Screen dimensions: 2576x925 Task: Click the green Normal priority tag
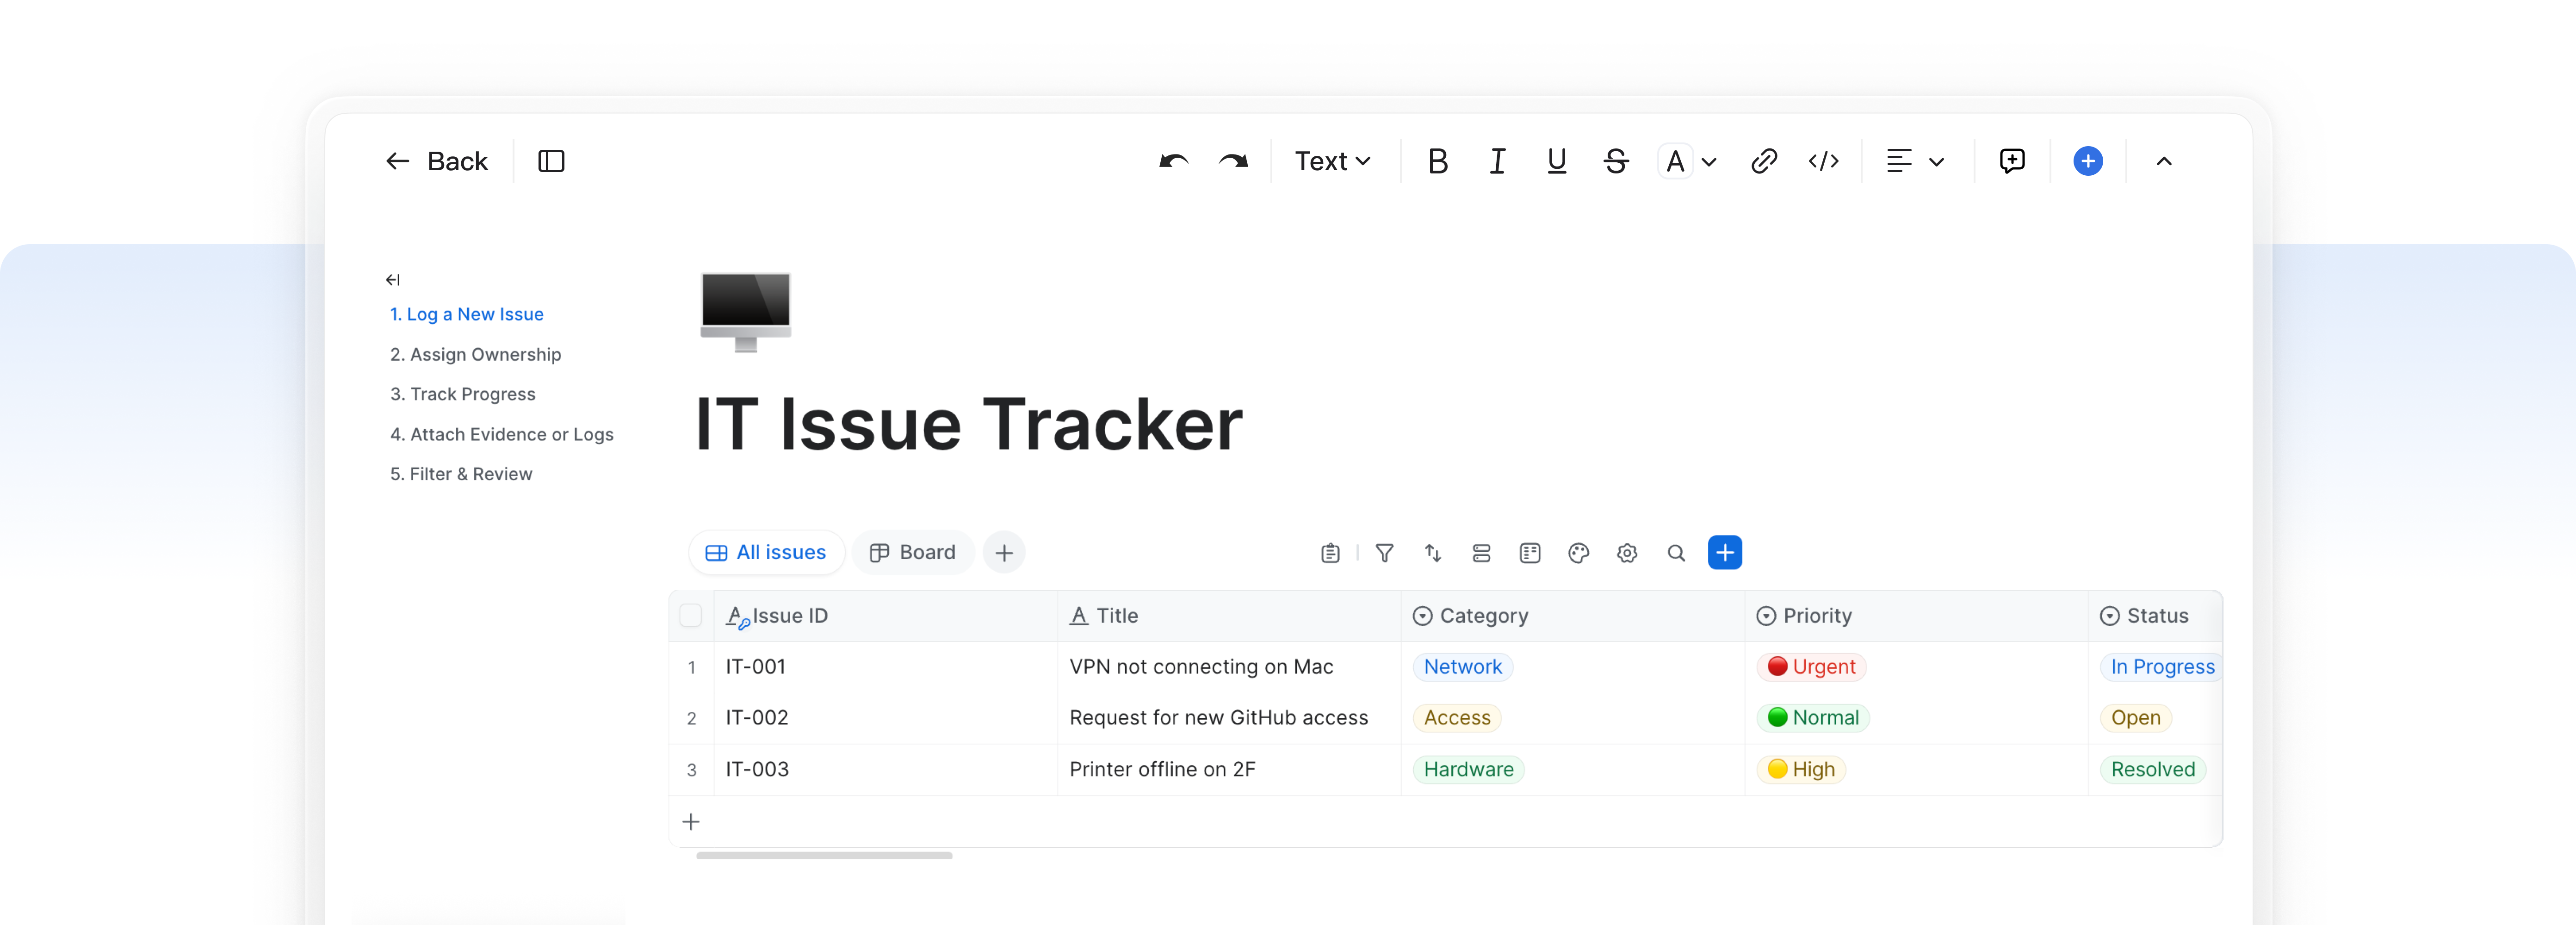point(1813,718)
